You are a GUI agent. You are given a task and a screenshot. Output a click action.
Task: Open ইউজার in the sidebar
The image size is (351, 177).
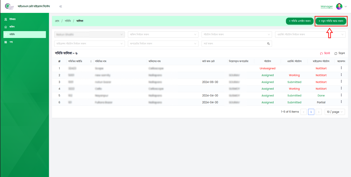pyautogui.click(x=13, y=19)
